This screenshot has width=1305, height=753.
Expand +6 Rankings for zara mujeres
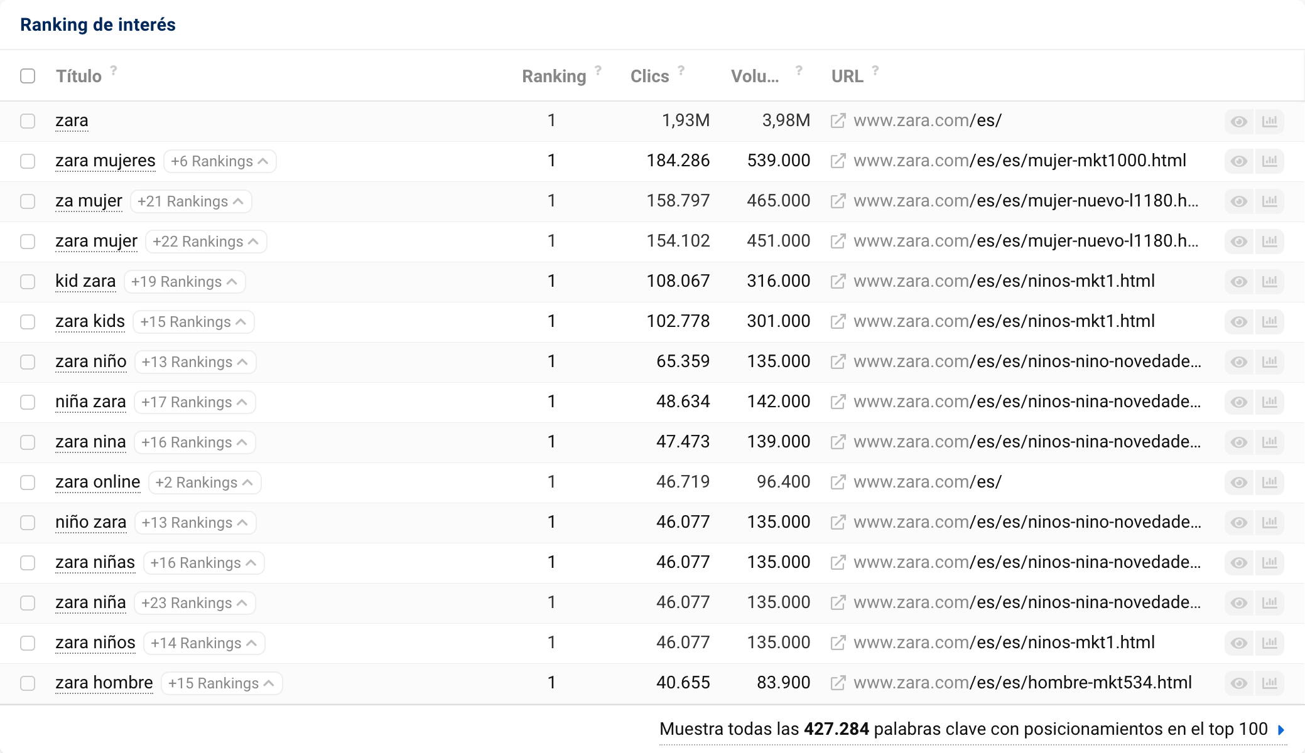coord(219,161)
